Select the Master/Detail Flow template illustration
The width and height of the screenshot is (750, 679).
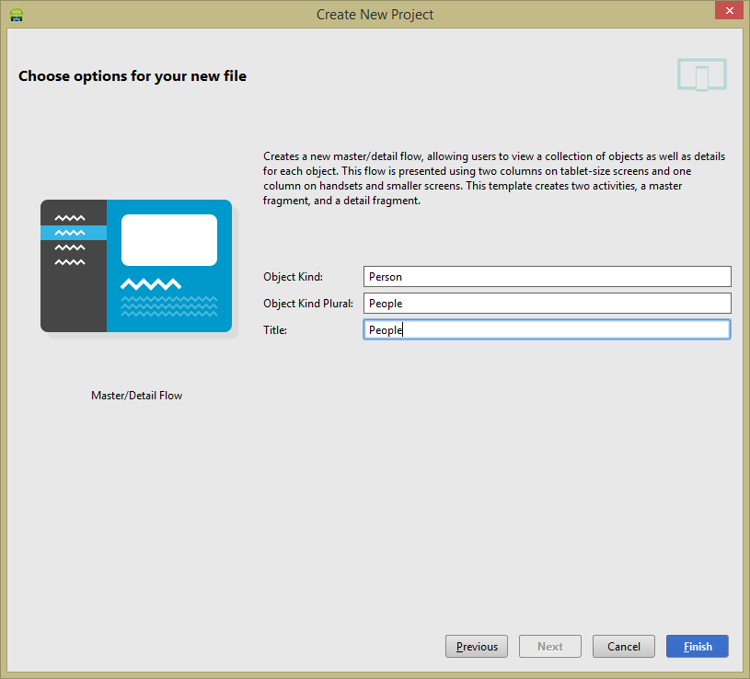click(136, 266)
